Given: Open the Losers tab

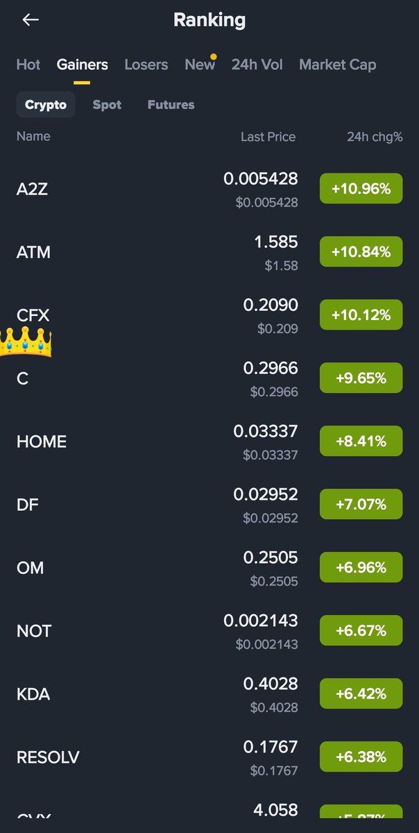Looking at the screenshot, I should click(146, 65).
